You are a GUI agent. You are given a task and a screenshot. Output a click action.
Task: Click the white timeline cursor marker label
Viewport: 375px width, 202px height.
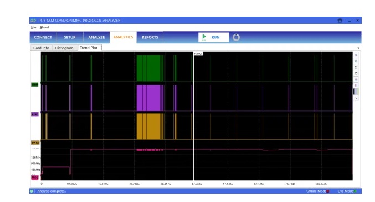198,54
